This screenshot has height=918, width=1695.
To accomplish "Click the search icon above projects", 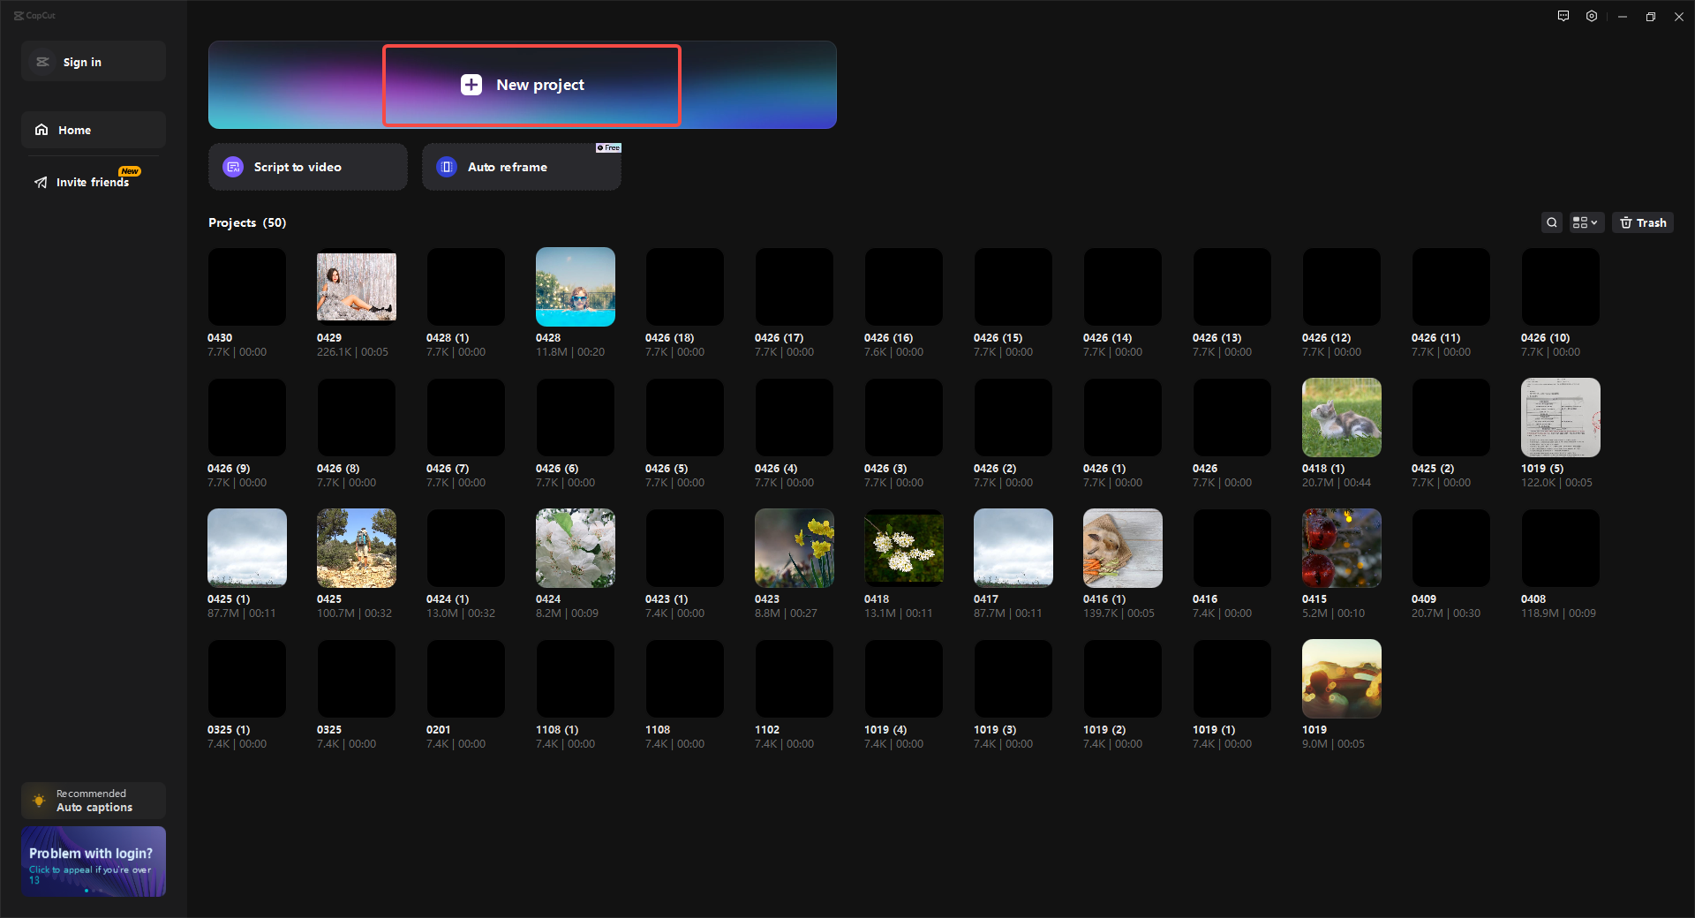I will click(x=1552, y=222).
